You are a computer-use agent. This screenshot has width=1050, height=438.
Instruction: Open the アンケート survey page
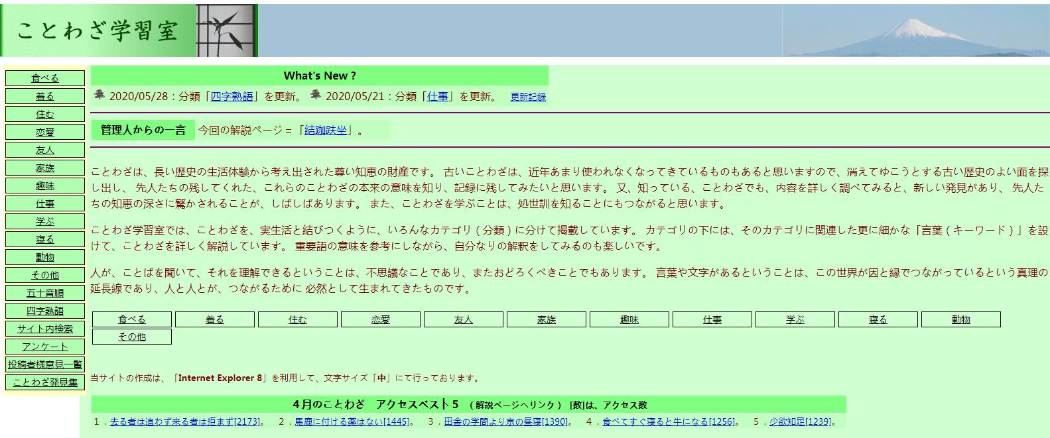(45, 347)
